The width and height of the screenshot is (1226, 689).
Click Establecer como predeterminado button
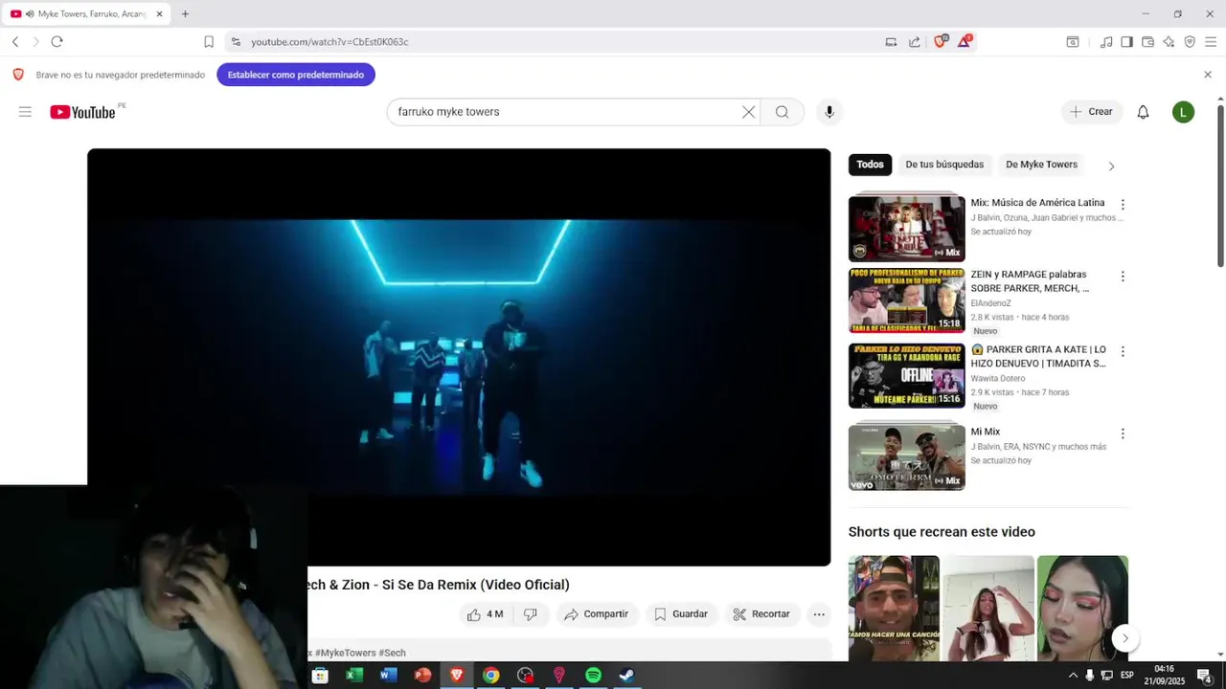(296, 75)
